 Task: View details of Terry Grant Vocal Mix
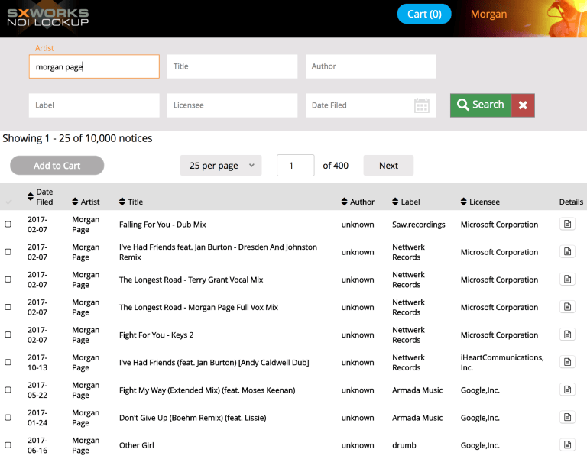point(567,280)
